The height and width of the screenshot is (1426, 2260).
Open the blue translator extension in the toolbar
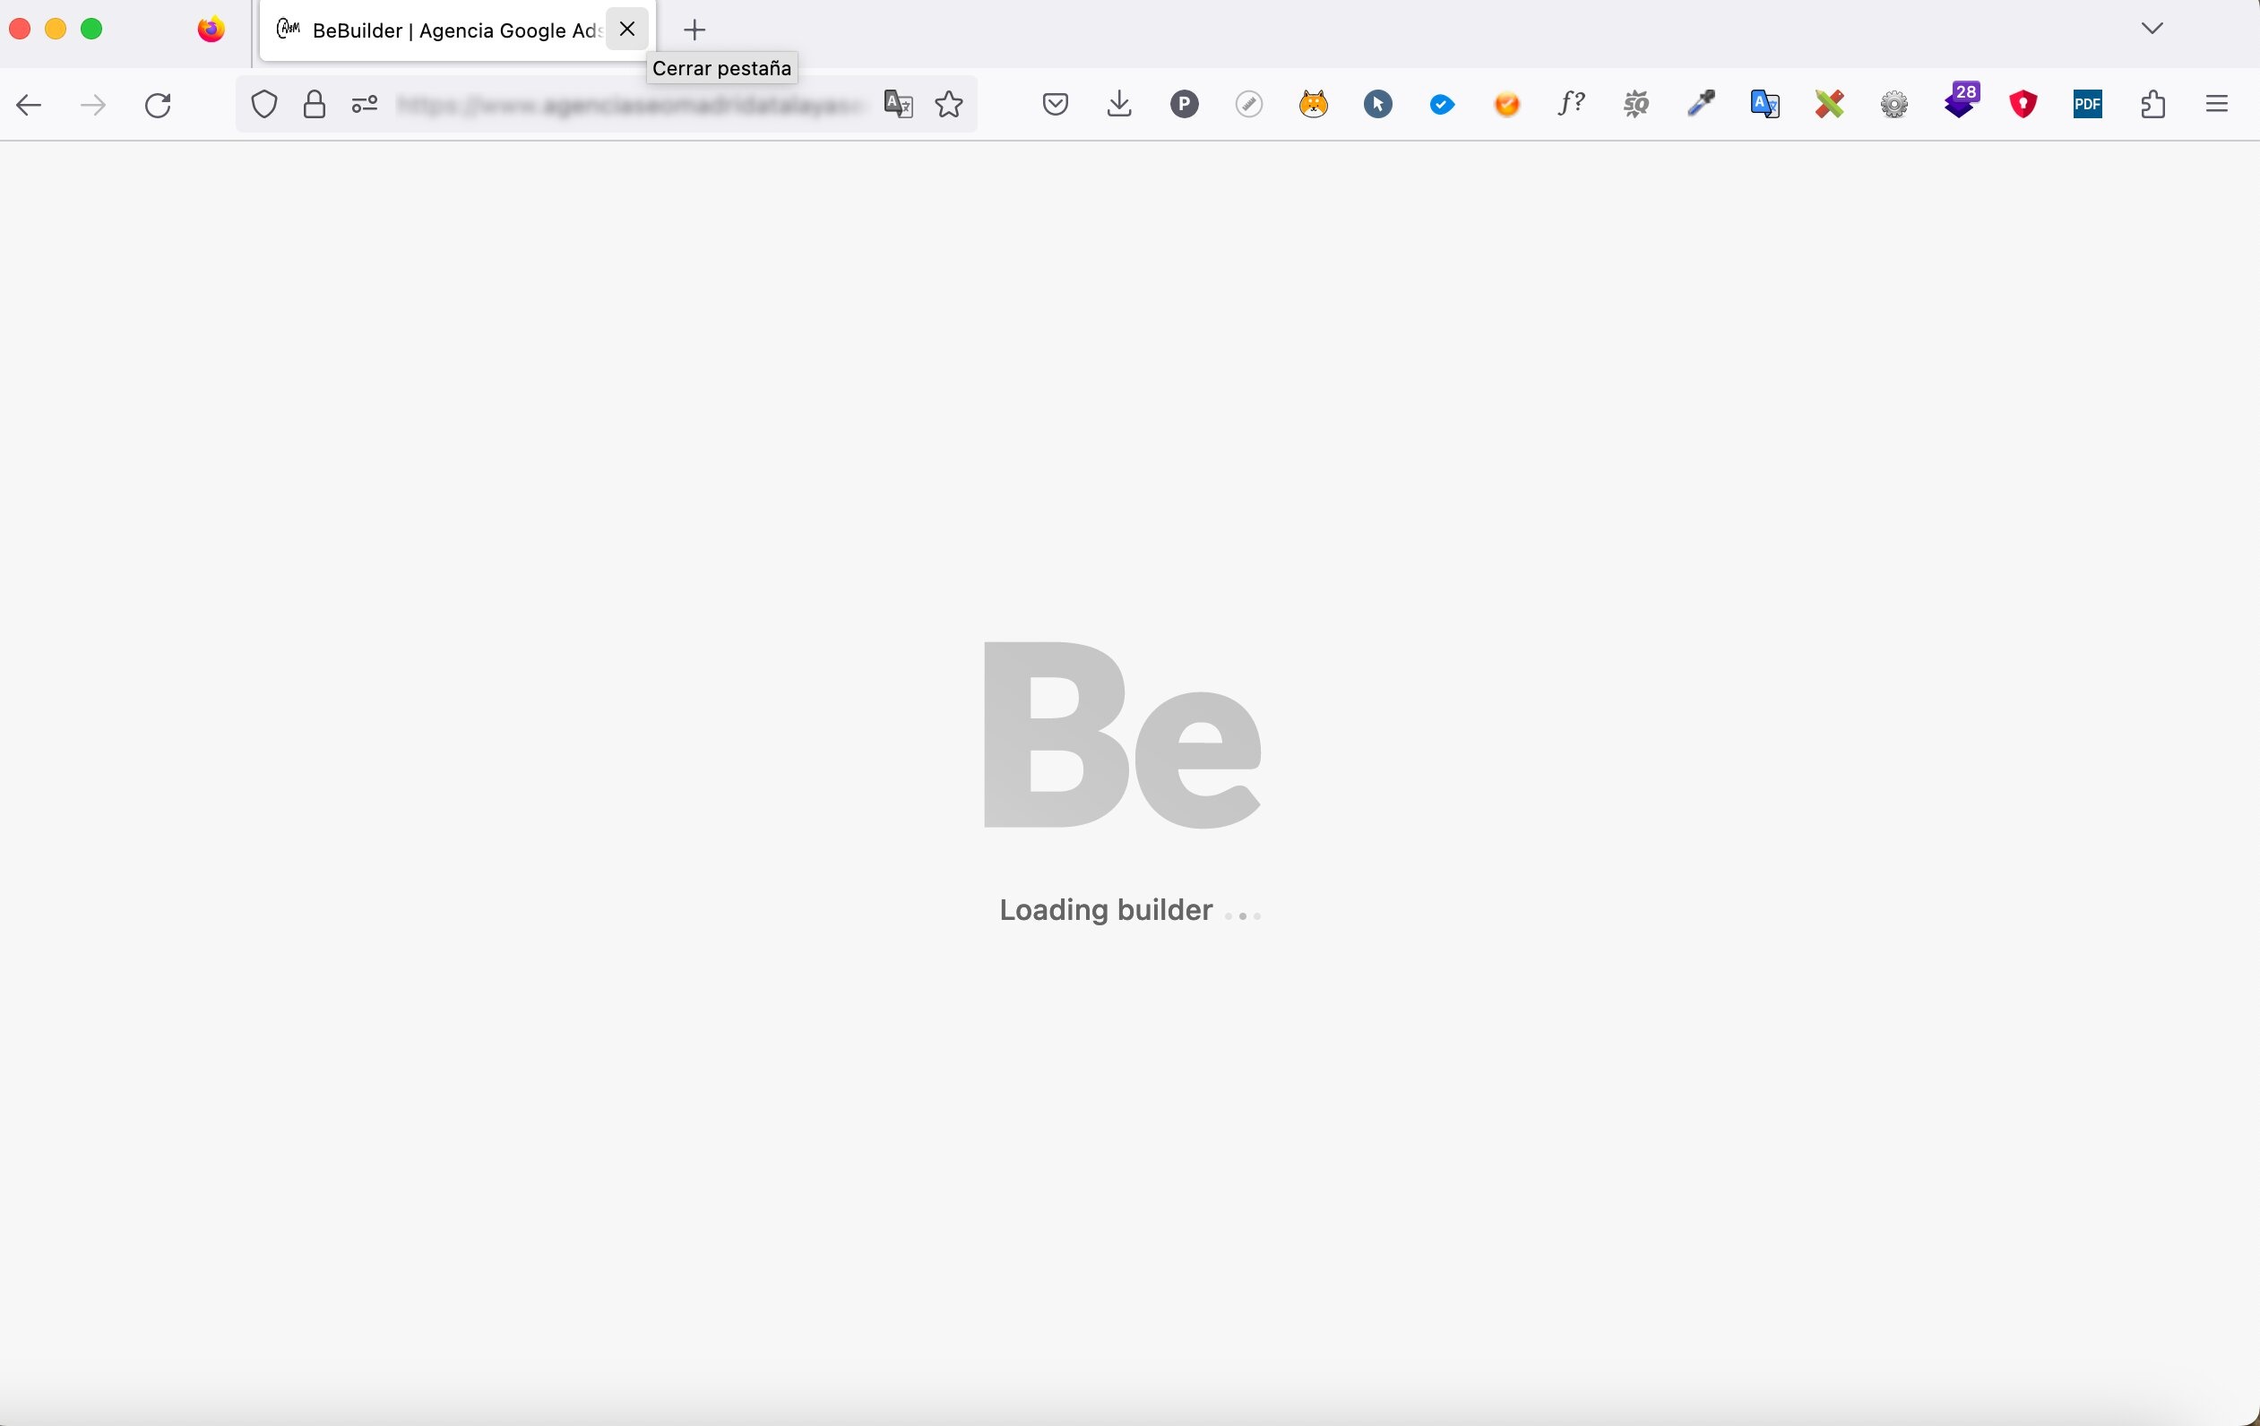(x=1765, y=104)
